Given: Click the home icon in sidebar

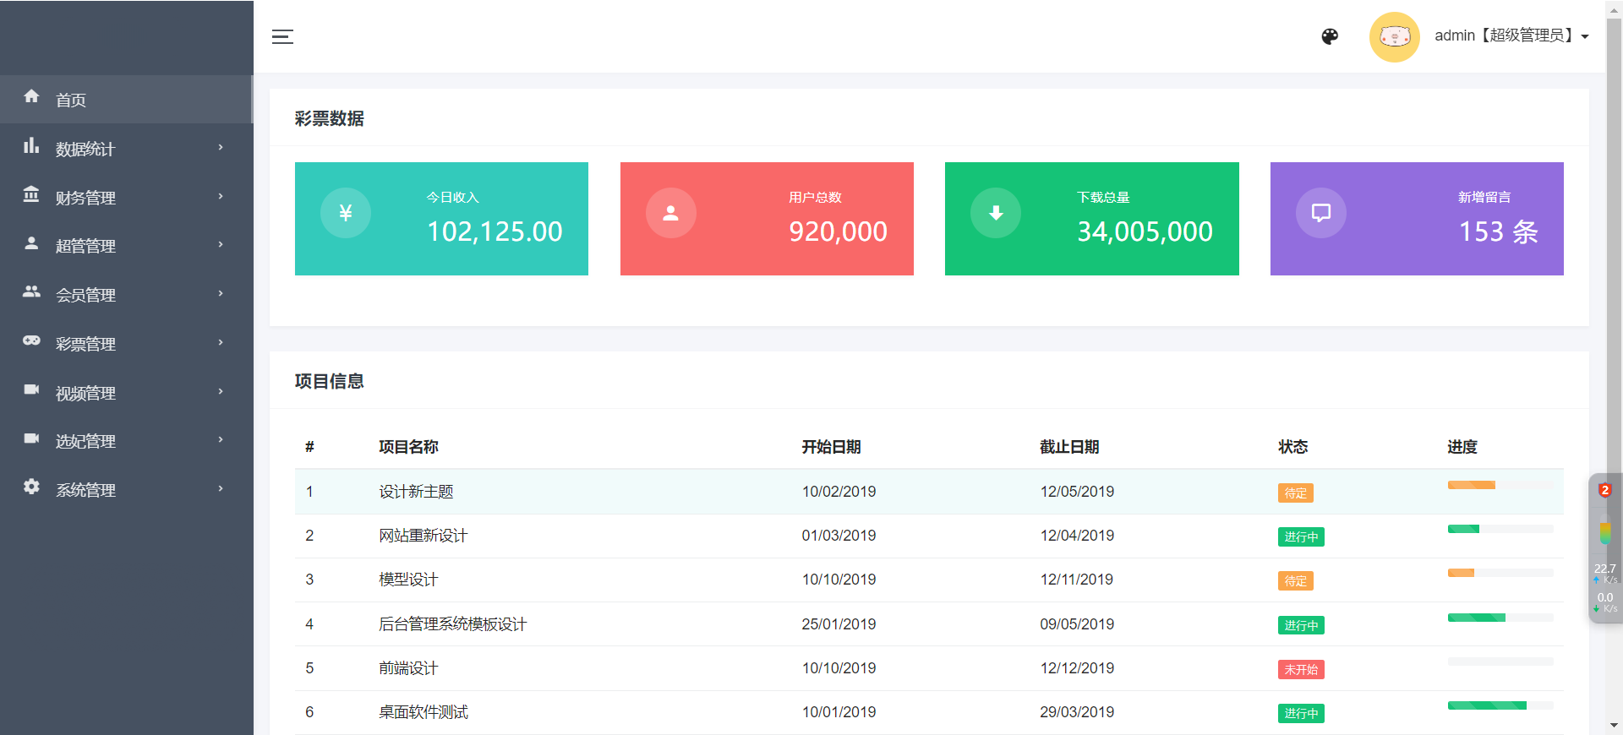Looking at the screenshot, I should pyautogui.click(x=31, y=96).
